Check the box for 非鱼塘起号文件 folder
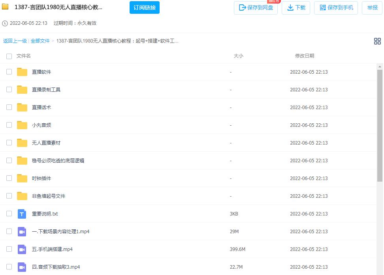 click(x=9, y=196)
